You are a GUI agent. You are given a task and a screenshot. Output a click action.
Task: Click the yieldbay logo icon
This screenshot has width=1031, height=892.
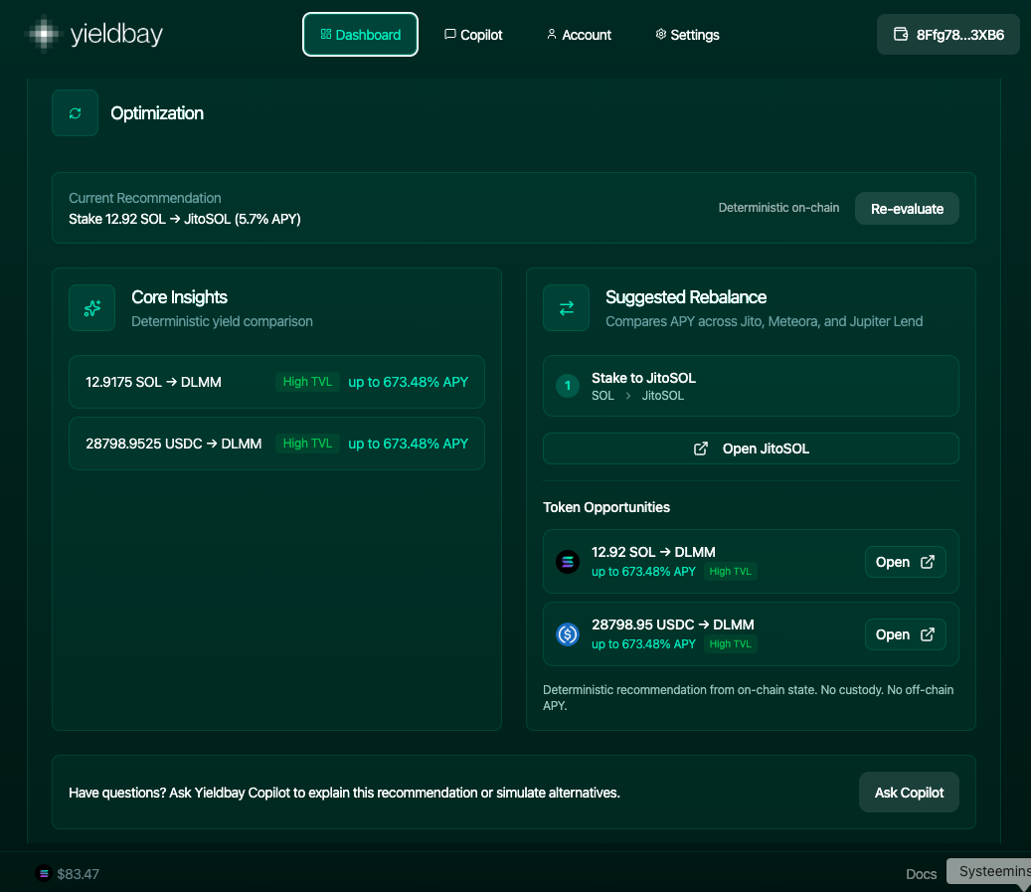42,35
